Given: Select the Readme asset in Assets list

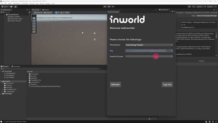Looking at the screenshot, I should [x=33, y=84].
